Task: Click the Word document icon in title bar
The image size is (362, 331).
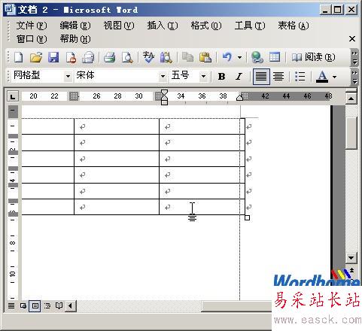Action: pyautogui.click(x=10, y=10)
